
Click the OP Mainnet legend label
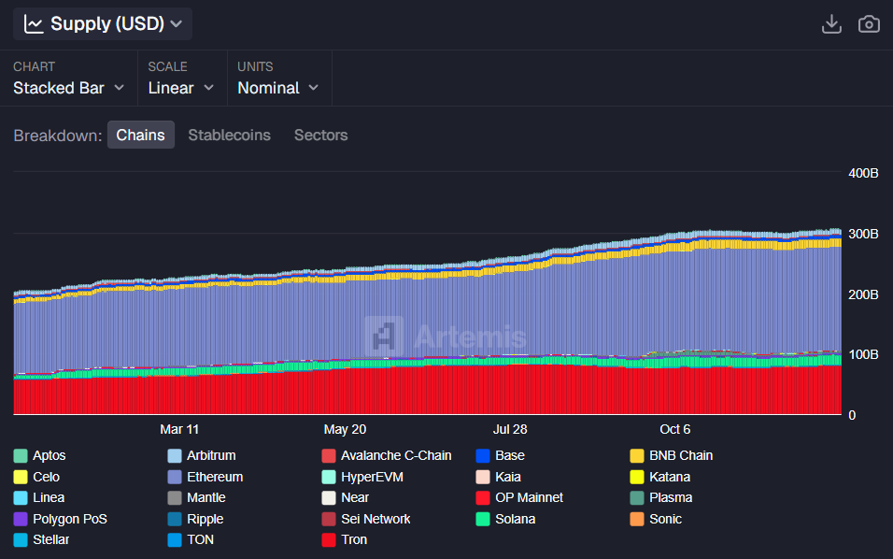529,498
